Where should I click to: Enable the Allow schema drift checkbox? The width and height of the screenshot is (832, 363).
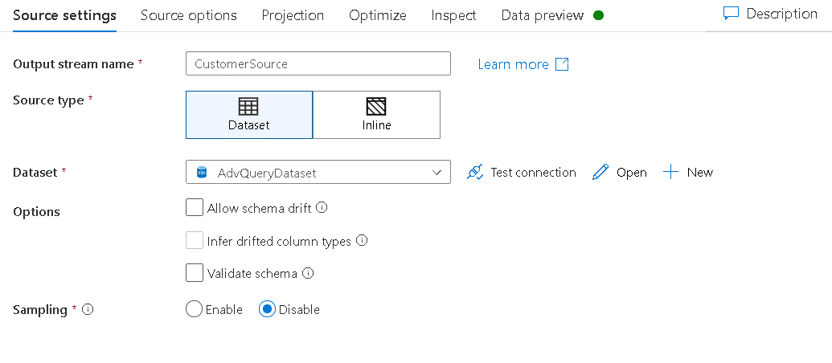195,208
